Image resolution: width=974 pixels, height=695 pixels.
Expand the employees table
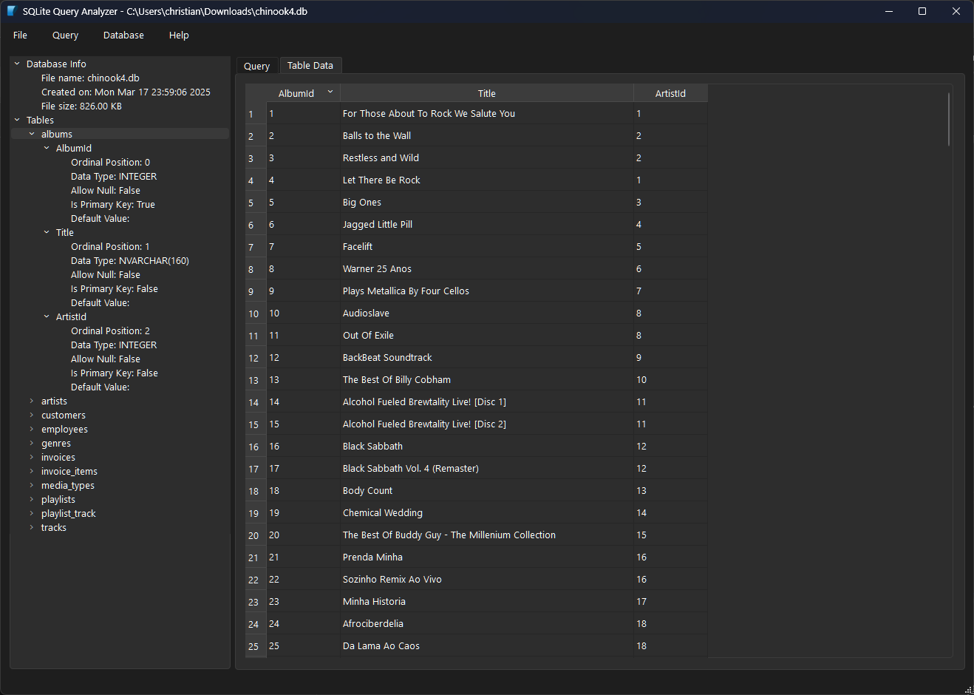tap(32, 429)
